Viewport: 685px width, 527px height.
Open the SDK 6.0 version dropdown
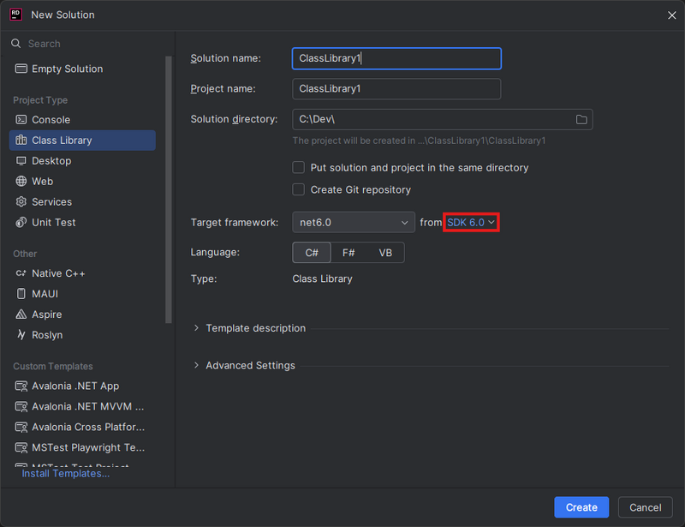[x=471, y=222]
